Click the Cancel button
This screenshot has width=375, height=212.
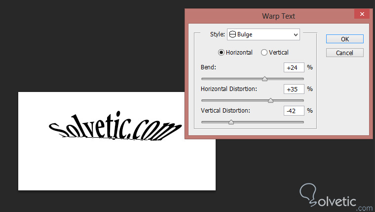[344, 53]
